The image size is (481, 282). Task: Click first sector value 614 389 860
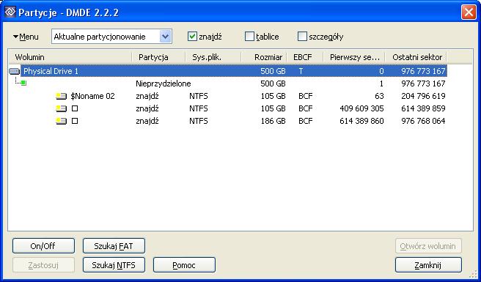(361, 121)
